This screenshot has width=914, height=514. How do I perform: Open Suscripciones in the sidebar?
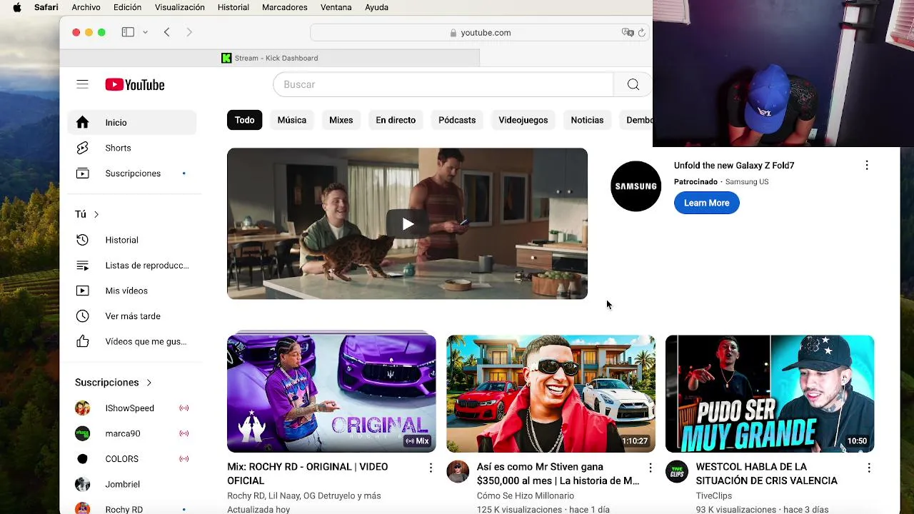[132, 173]
